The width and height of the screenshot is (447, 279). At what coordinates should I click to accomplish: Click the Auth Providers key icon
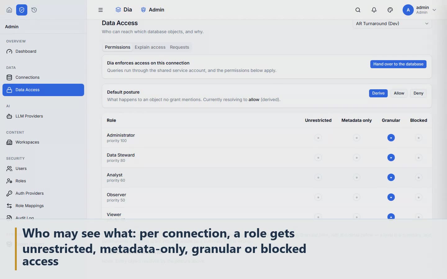click(9, 193)
